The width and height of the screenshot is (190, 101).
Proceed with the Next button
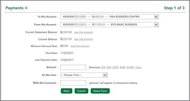click(x=66, y=91)
